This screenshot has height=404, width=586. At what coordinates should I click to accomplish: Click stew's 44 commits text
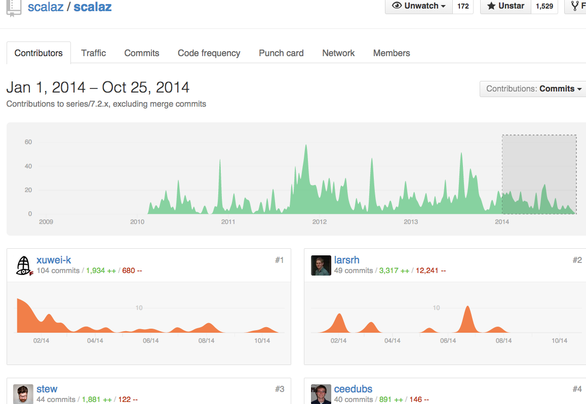point(56,399)
